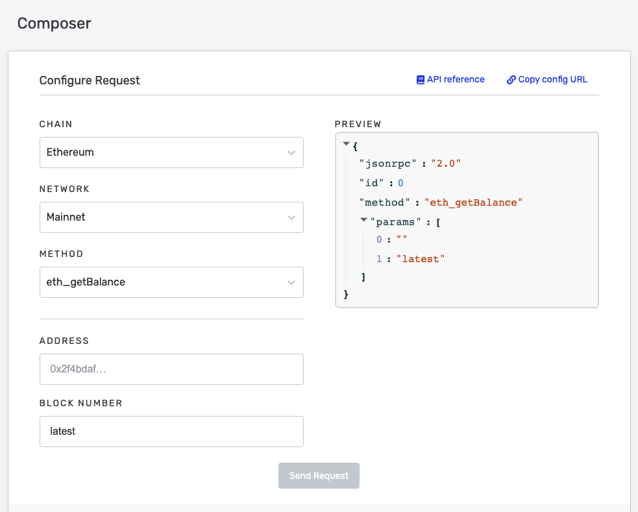Click the chevron arrow in the Method field
This screenshot has width=638, height=512.
click(291, 282)
